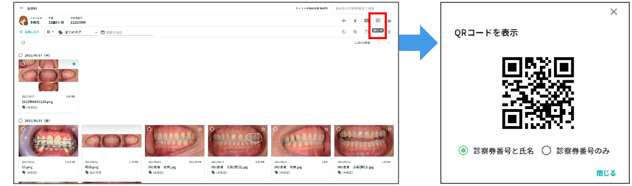Tick the selection circle on 001患者 左側.jpg
Viewport: 632px width, 186px height.
149,129
